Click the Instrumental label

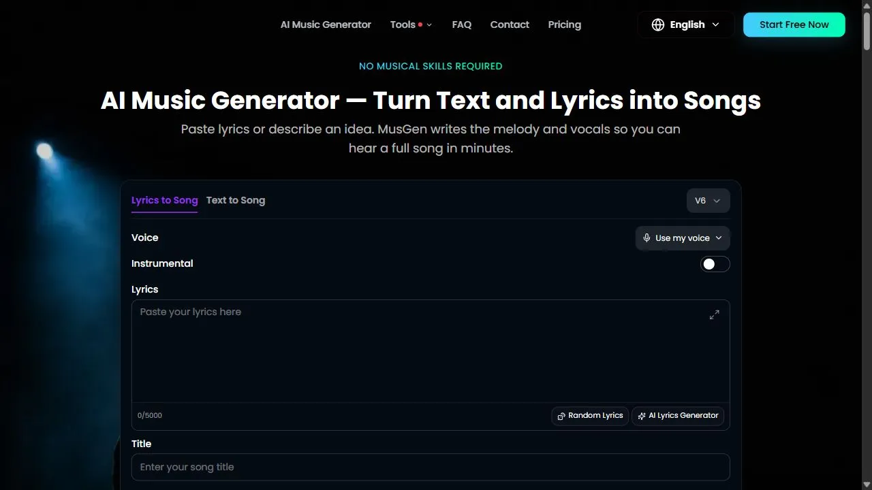point(162,263)
